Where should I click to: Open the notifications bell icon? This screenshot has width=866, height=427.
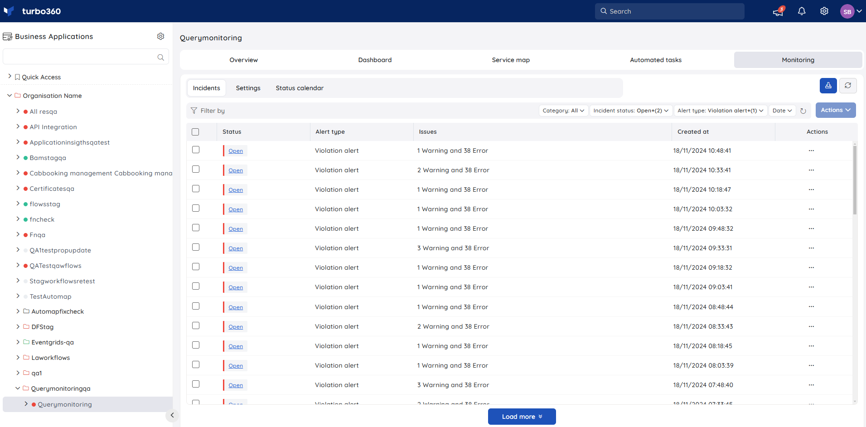click(802, 11)
